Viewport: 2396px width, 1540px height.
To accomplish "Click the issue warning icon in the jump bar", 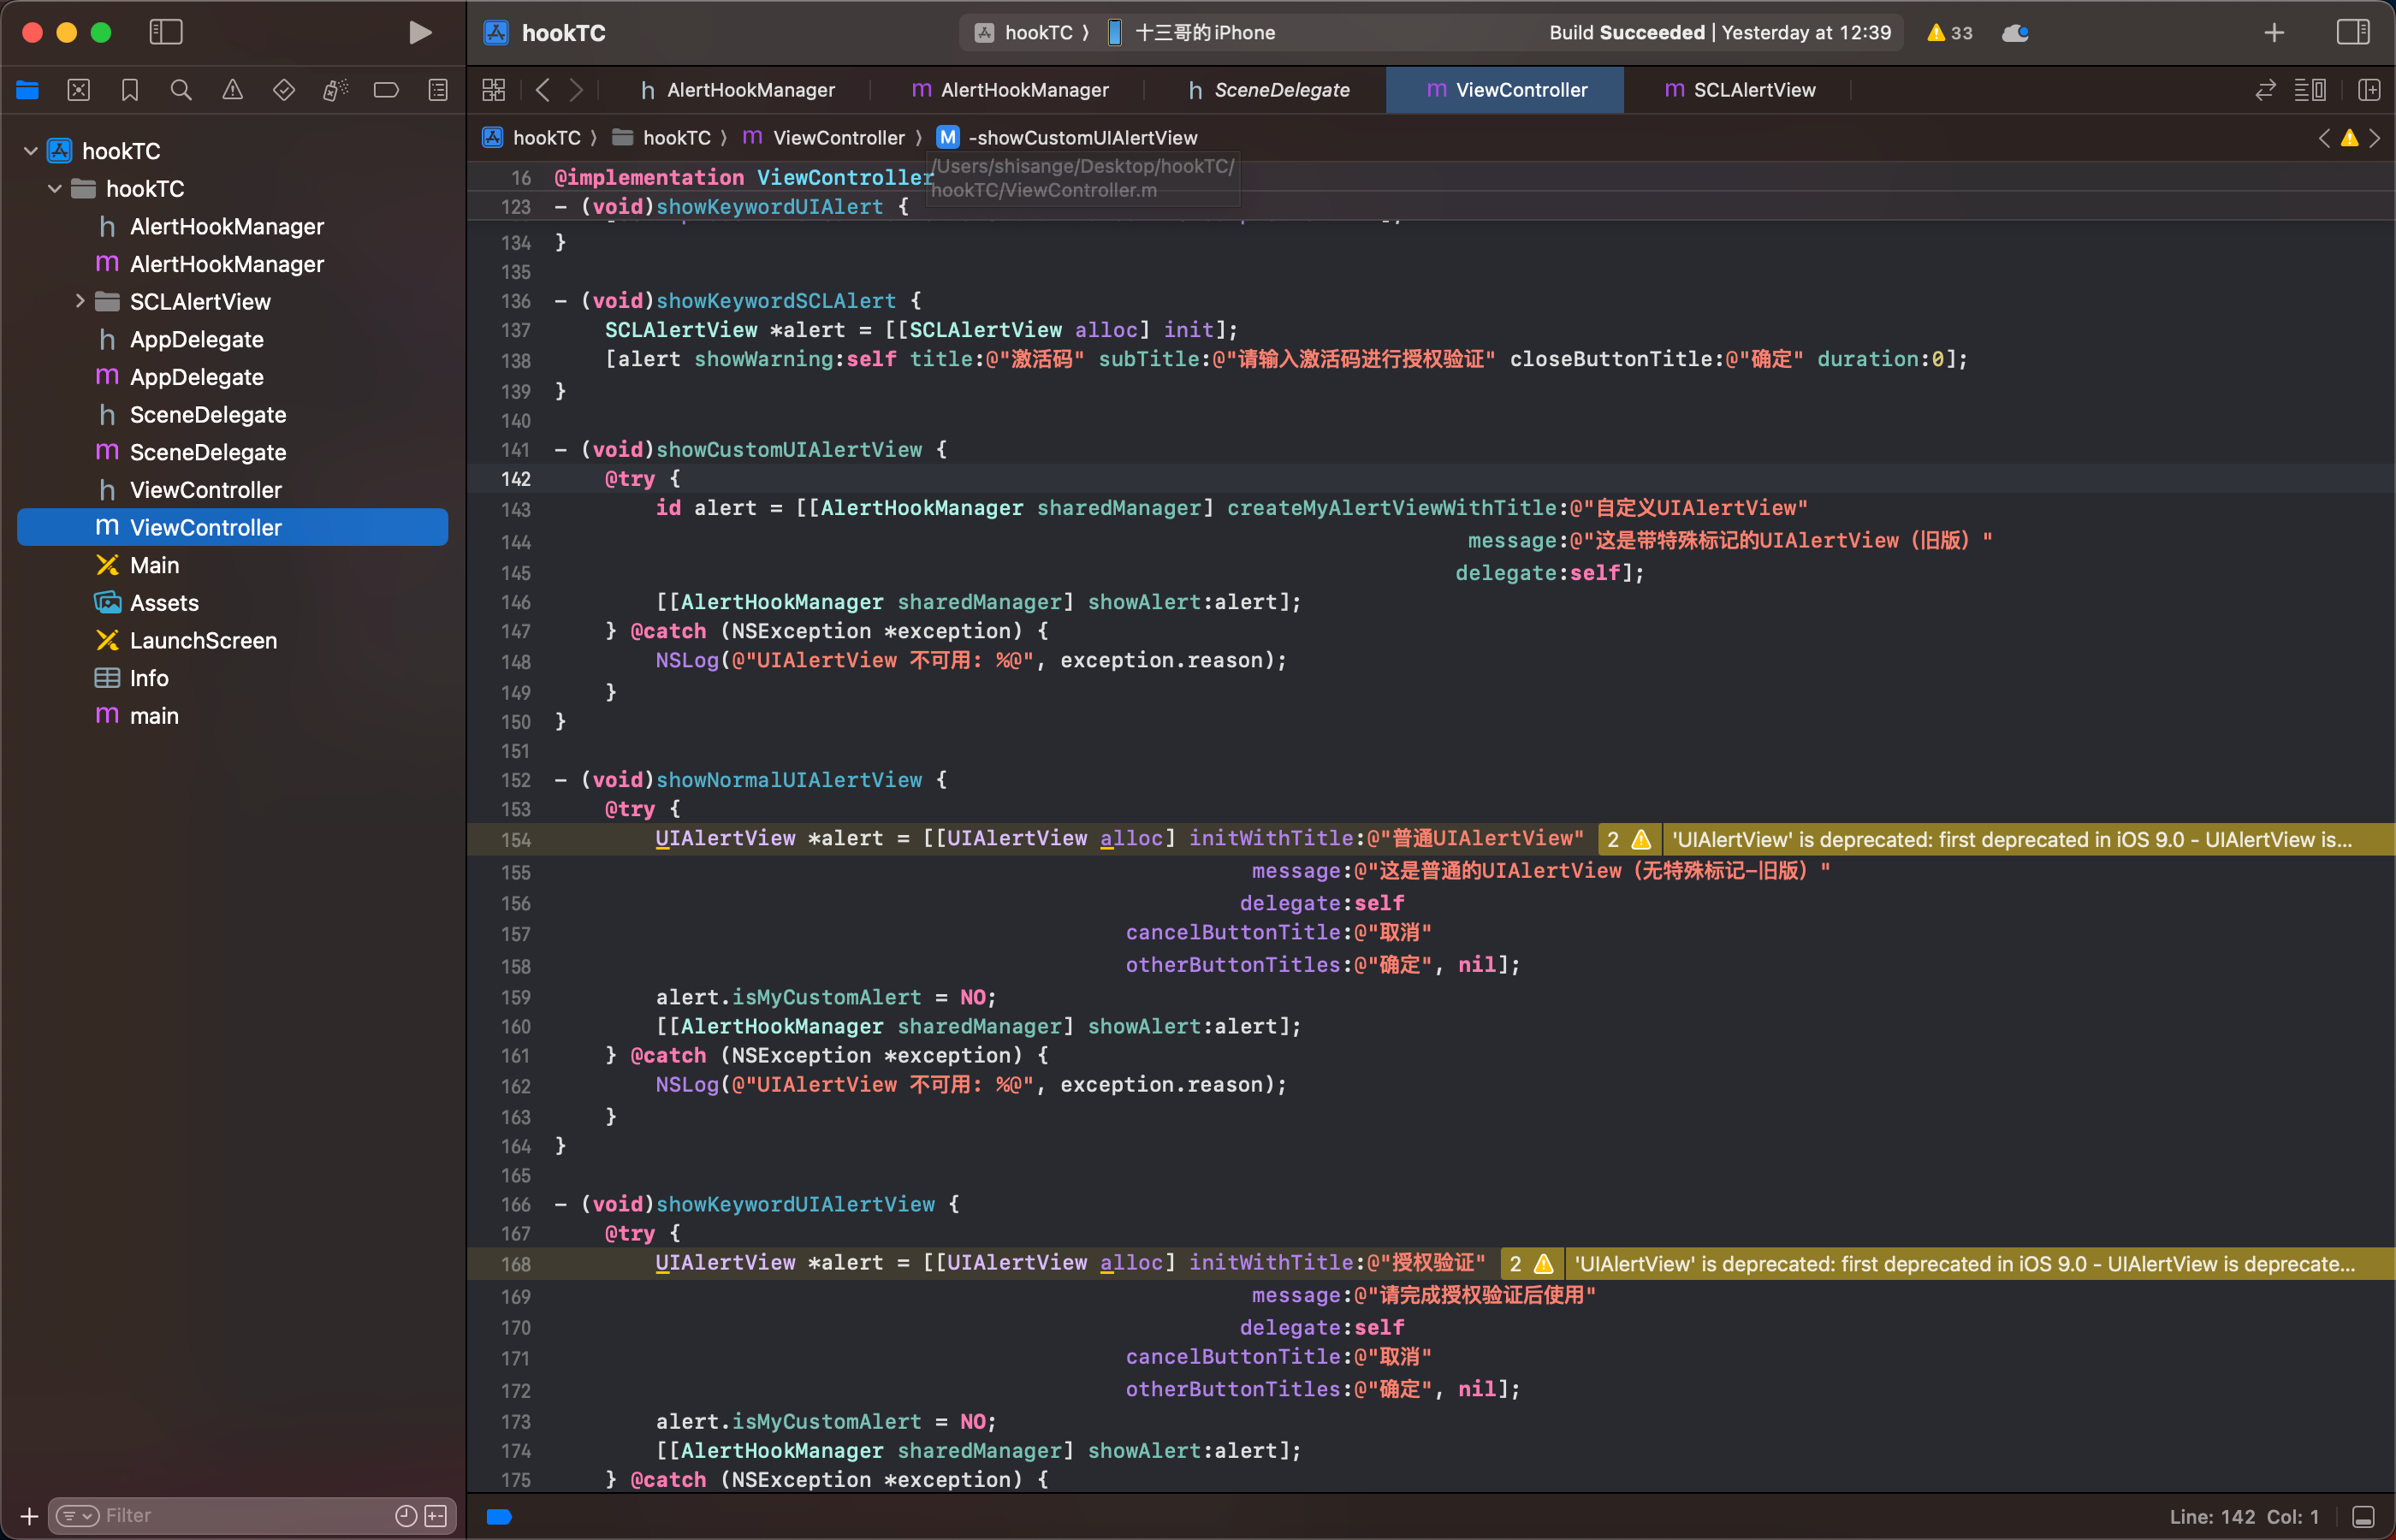I will 2350,137.
